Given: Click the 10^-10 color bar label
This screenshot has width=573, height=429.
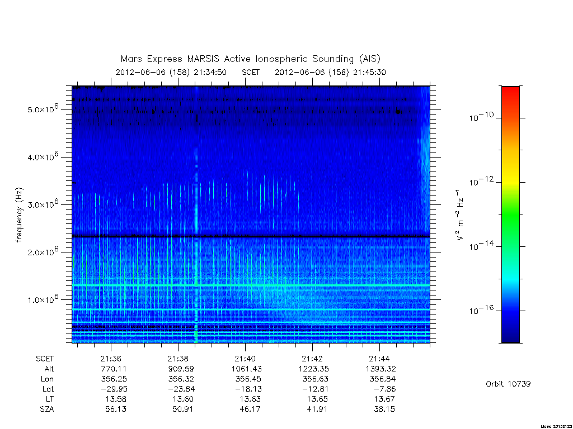Looking at the screenshot, I should pos(481,117).
